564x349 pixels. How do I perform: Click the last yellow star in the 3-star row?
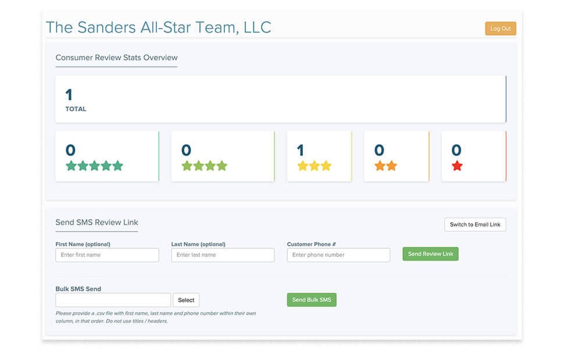coord(327,165)
